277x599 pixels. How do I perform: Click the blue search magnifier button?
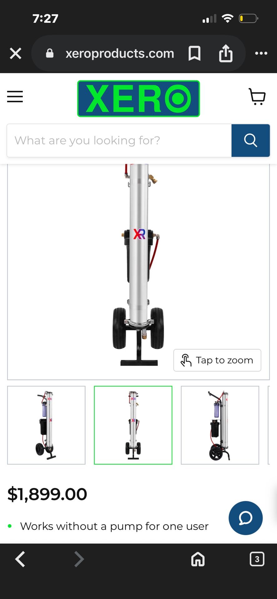click(x=250, y=140)
